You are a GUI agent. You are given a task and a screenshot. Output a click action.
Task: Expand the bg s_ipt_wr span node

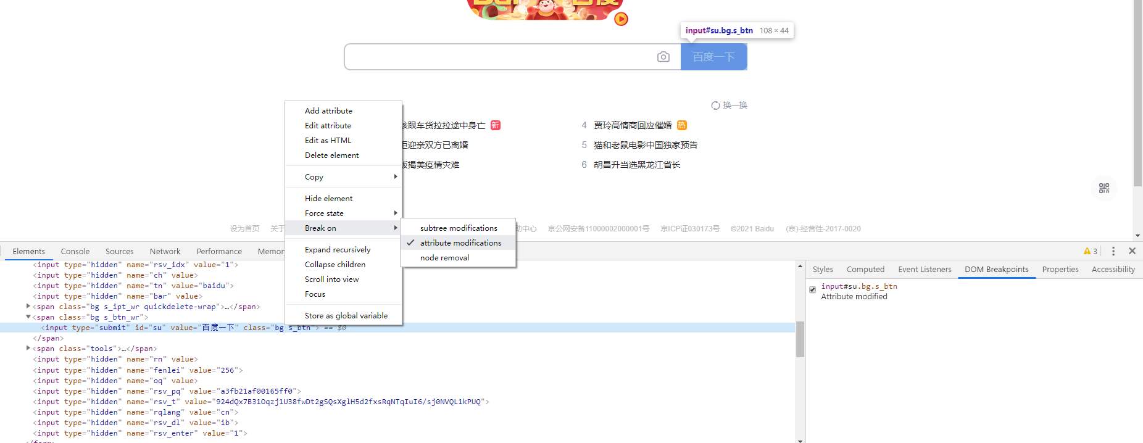(x=28, y=306)
